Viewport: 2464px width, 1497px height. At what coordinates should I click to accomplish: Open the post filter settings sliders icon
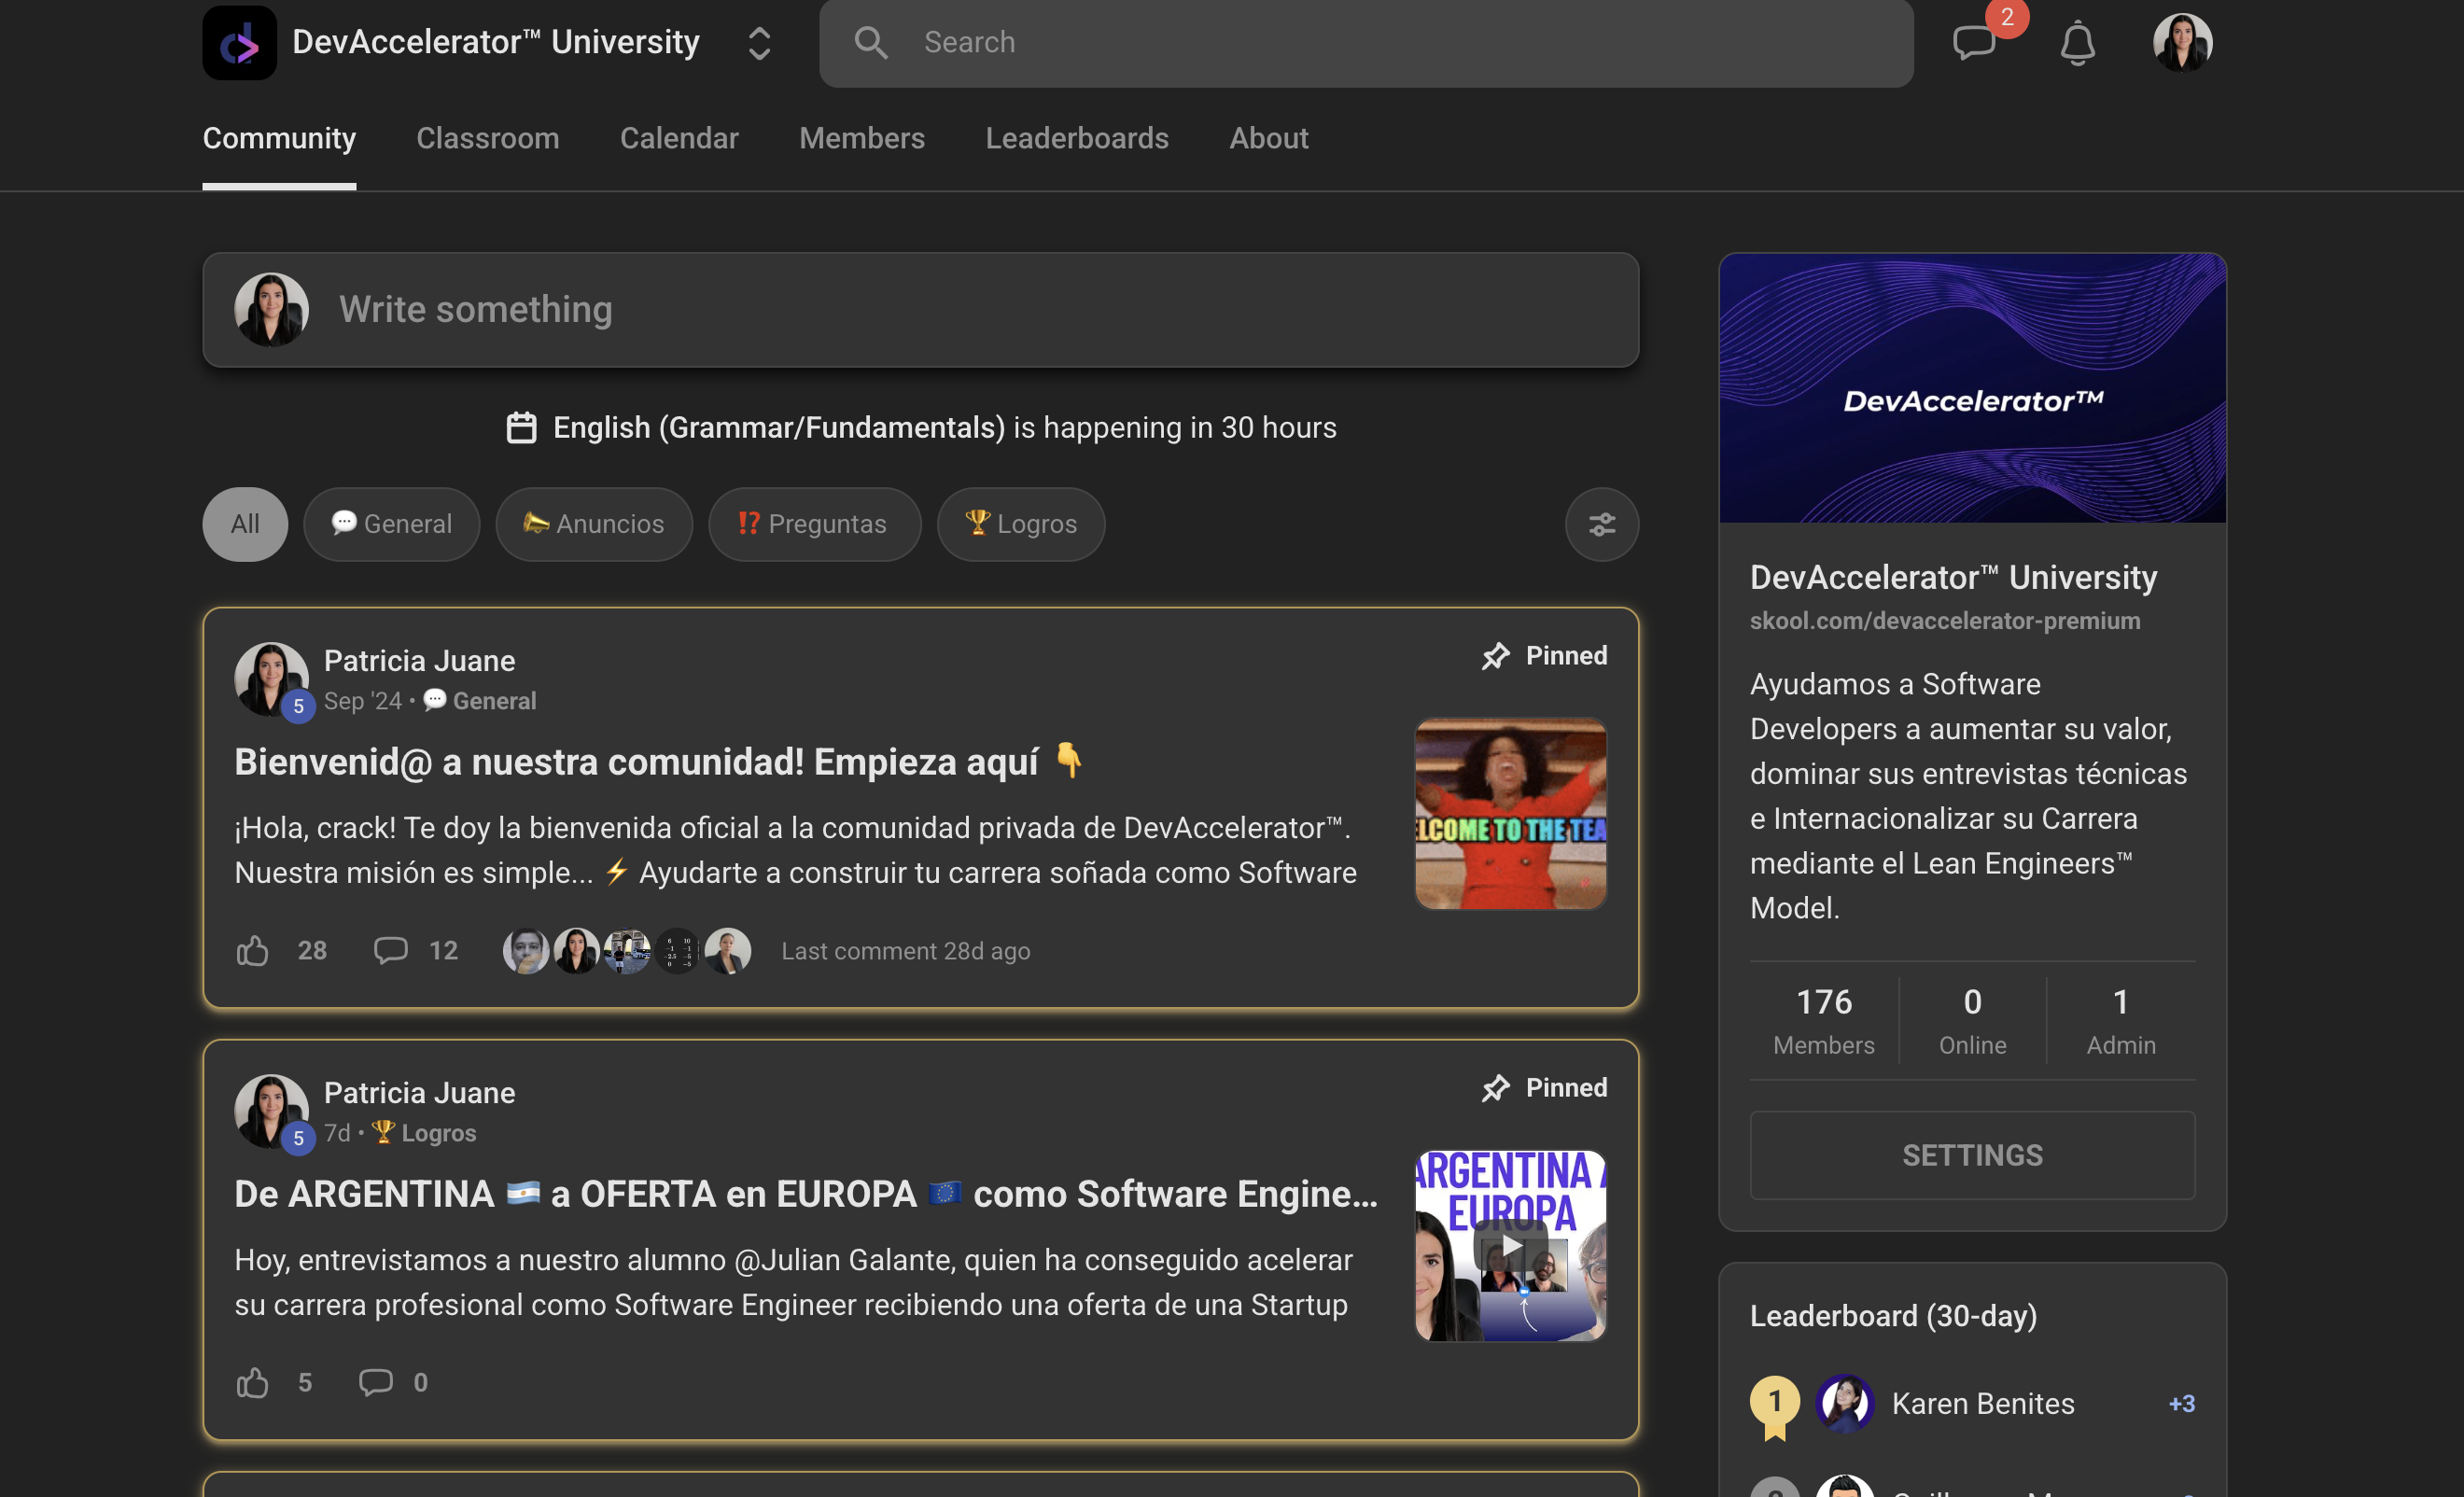click(1601, 523)
